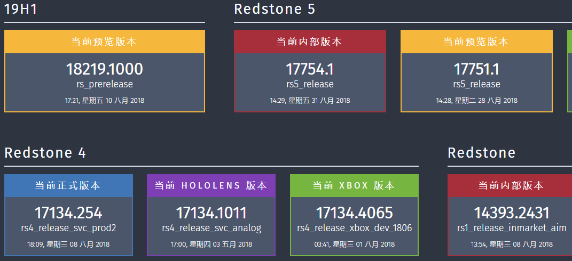The height and width of the screenshot is (261, 572).
Task: Click rs5_release label under build 17751.1
Action: [x=476, y=85]
